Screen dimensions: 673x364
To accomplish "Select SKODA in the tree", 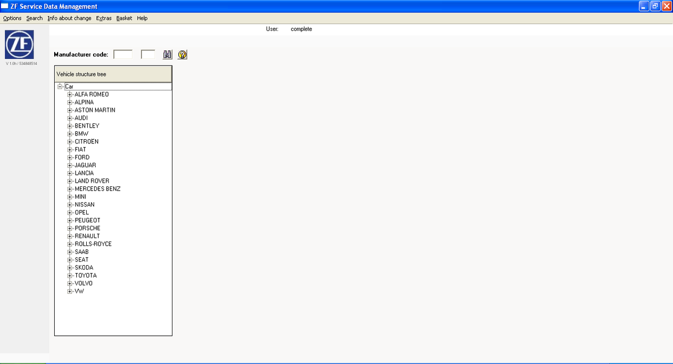I will [x=84, y=268].
